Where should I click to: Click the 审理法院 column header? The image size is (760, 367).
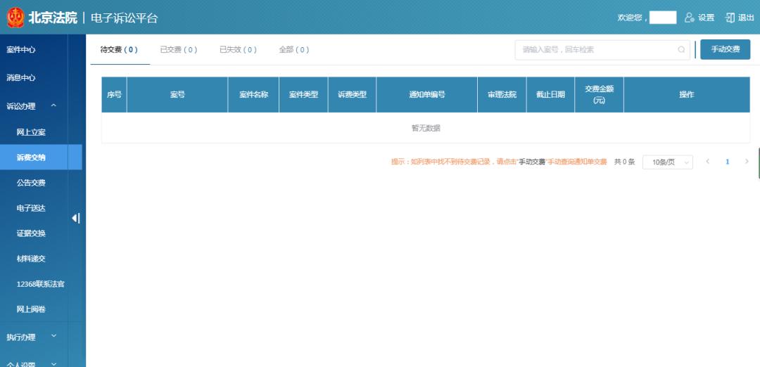click(502, 95)
